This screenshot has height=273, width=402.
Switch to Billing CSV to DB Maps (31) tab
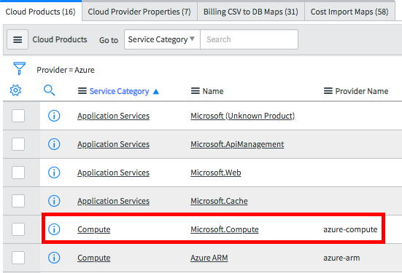pos(251,12)
